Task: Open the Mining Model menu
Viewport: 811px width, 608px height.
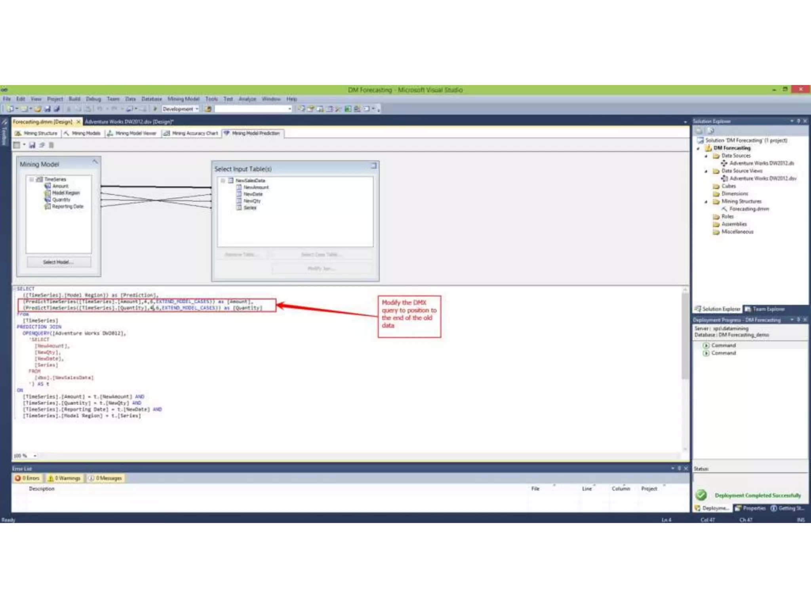Action: (x=183, y=99)
